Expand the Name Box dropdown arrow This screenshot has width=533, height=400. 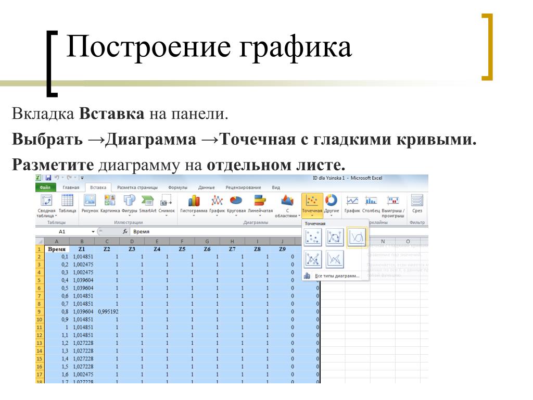93,232
